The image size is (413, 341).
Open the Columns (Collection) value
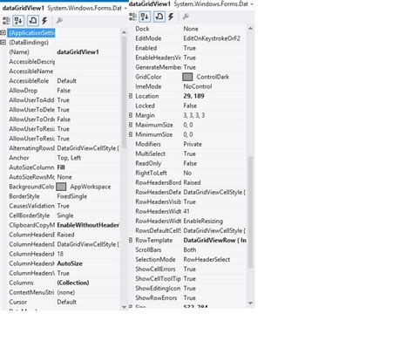pyautogui.click(x=73, y=283)
